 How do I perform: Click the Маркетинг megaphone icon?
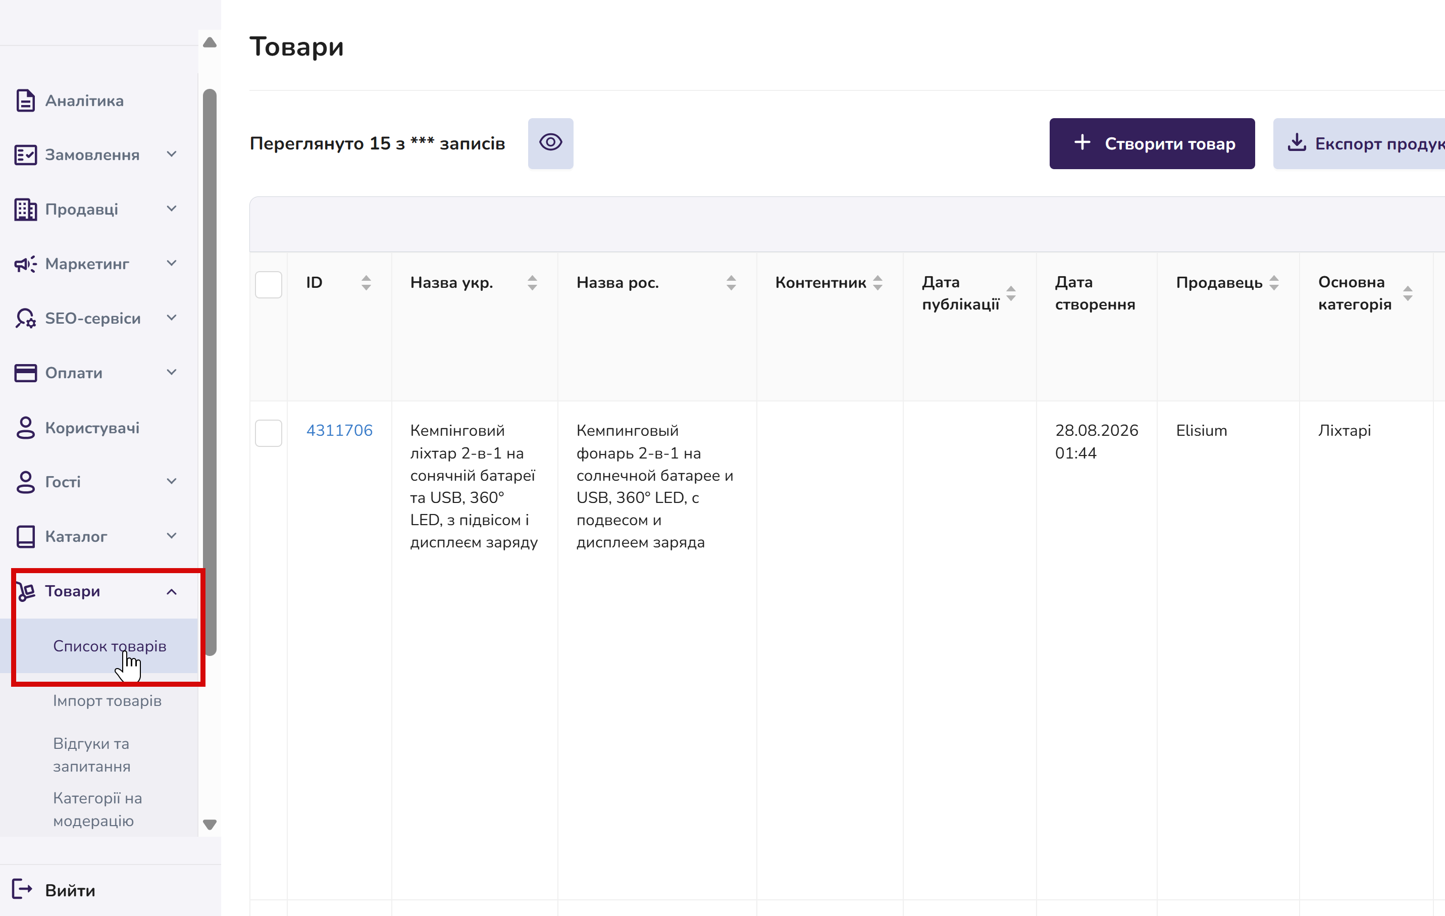pyautogui.click(x=25, y=264)
